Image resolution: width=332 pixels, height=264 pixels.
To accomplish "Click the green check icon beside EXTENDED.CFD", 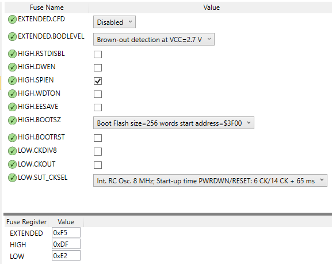I will pos(12,19).
